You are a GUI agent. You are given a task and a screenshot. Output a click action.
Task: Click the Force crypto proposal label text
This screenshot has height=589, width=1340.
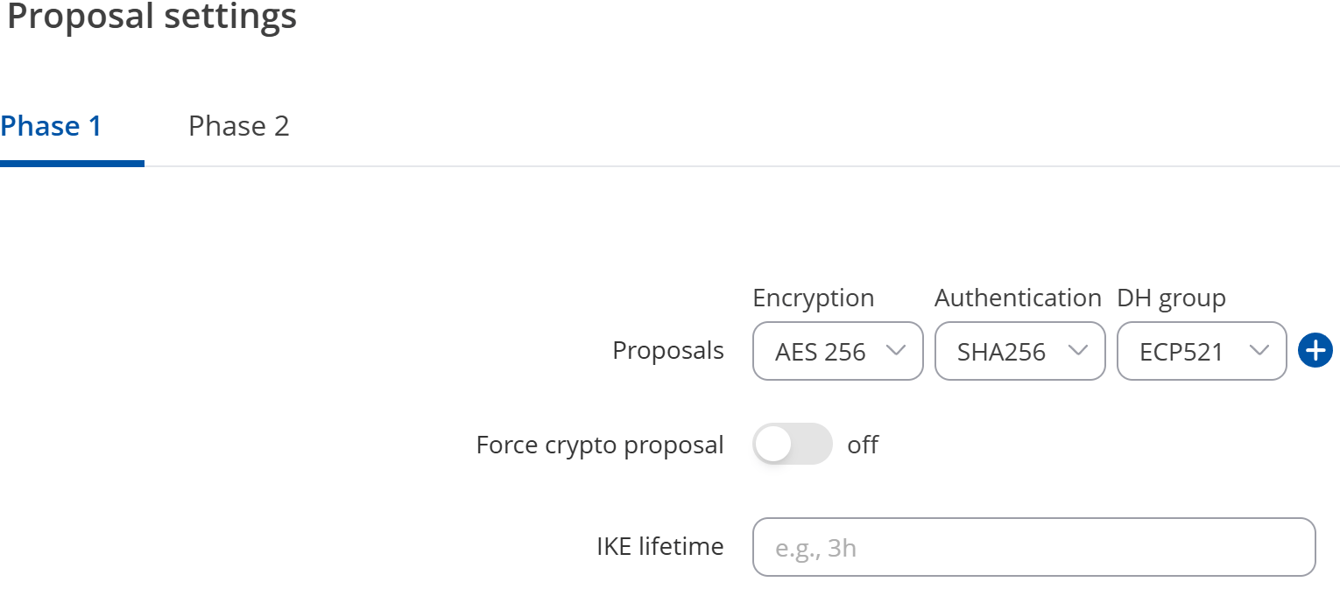click(x=599, y=445)
